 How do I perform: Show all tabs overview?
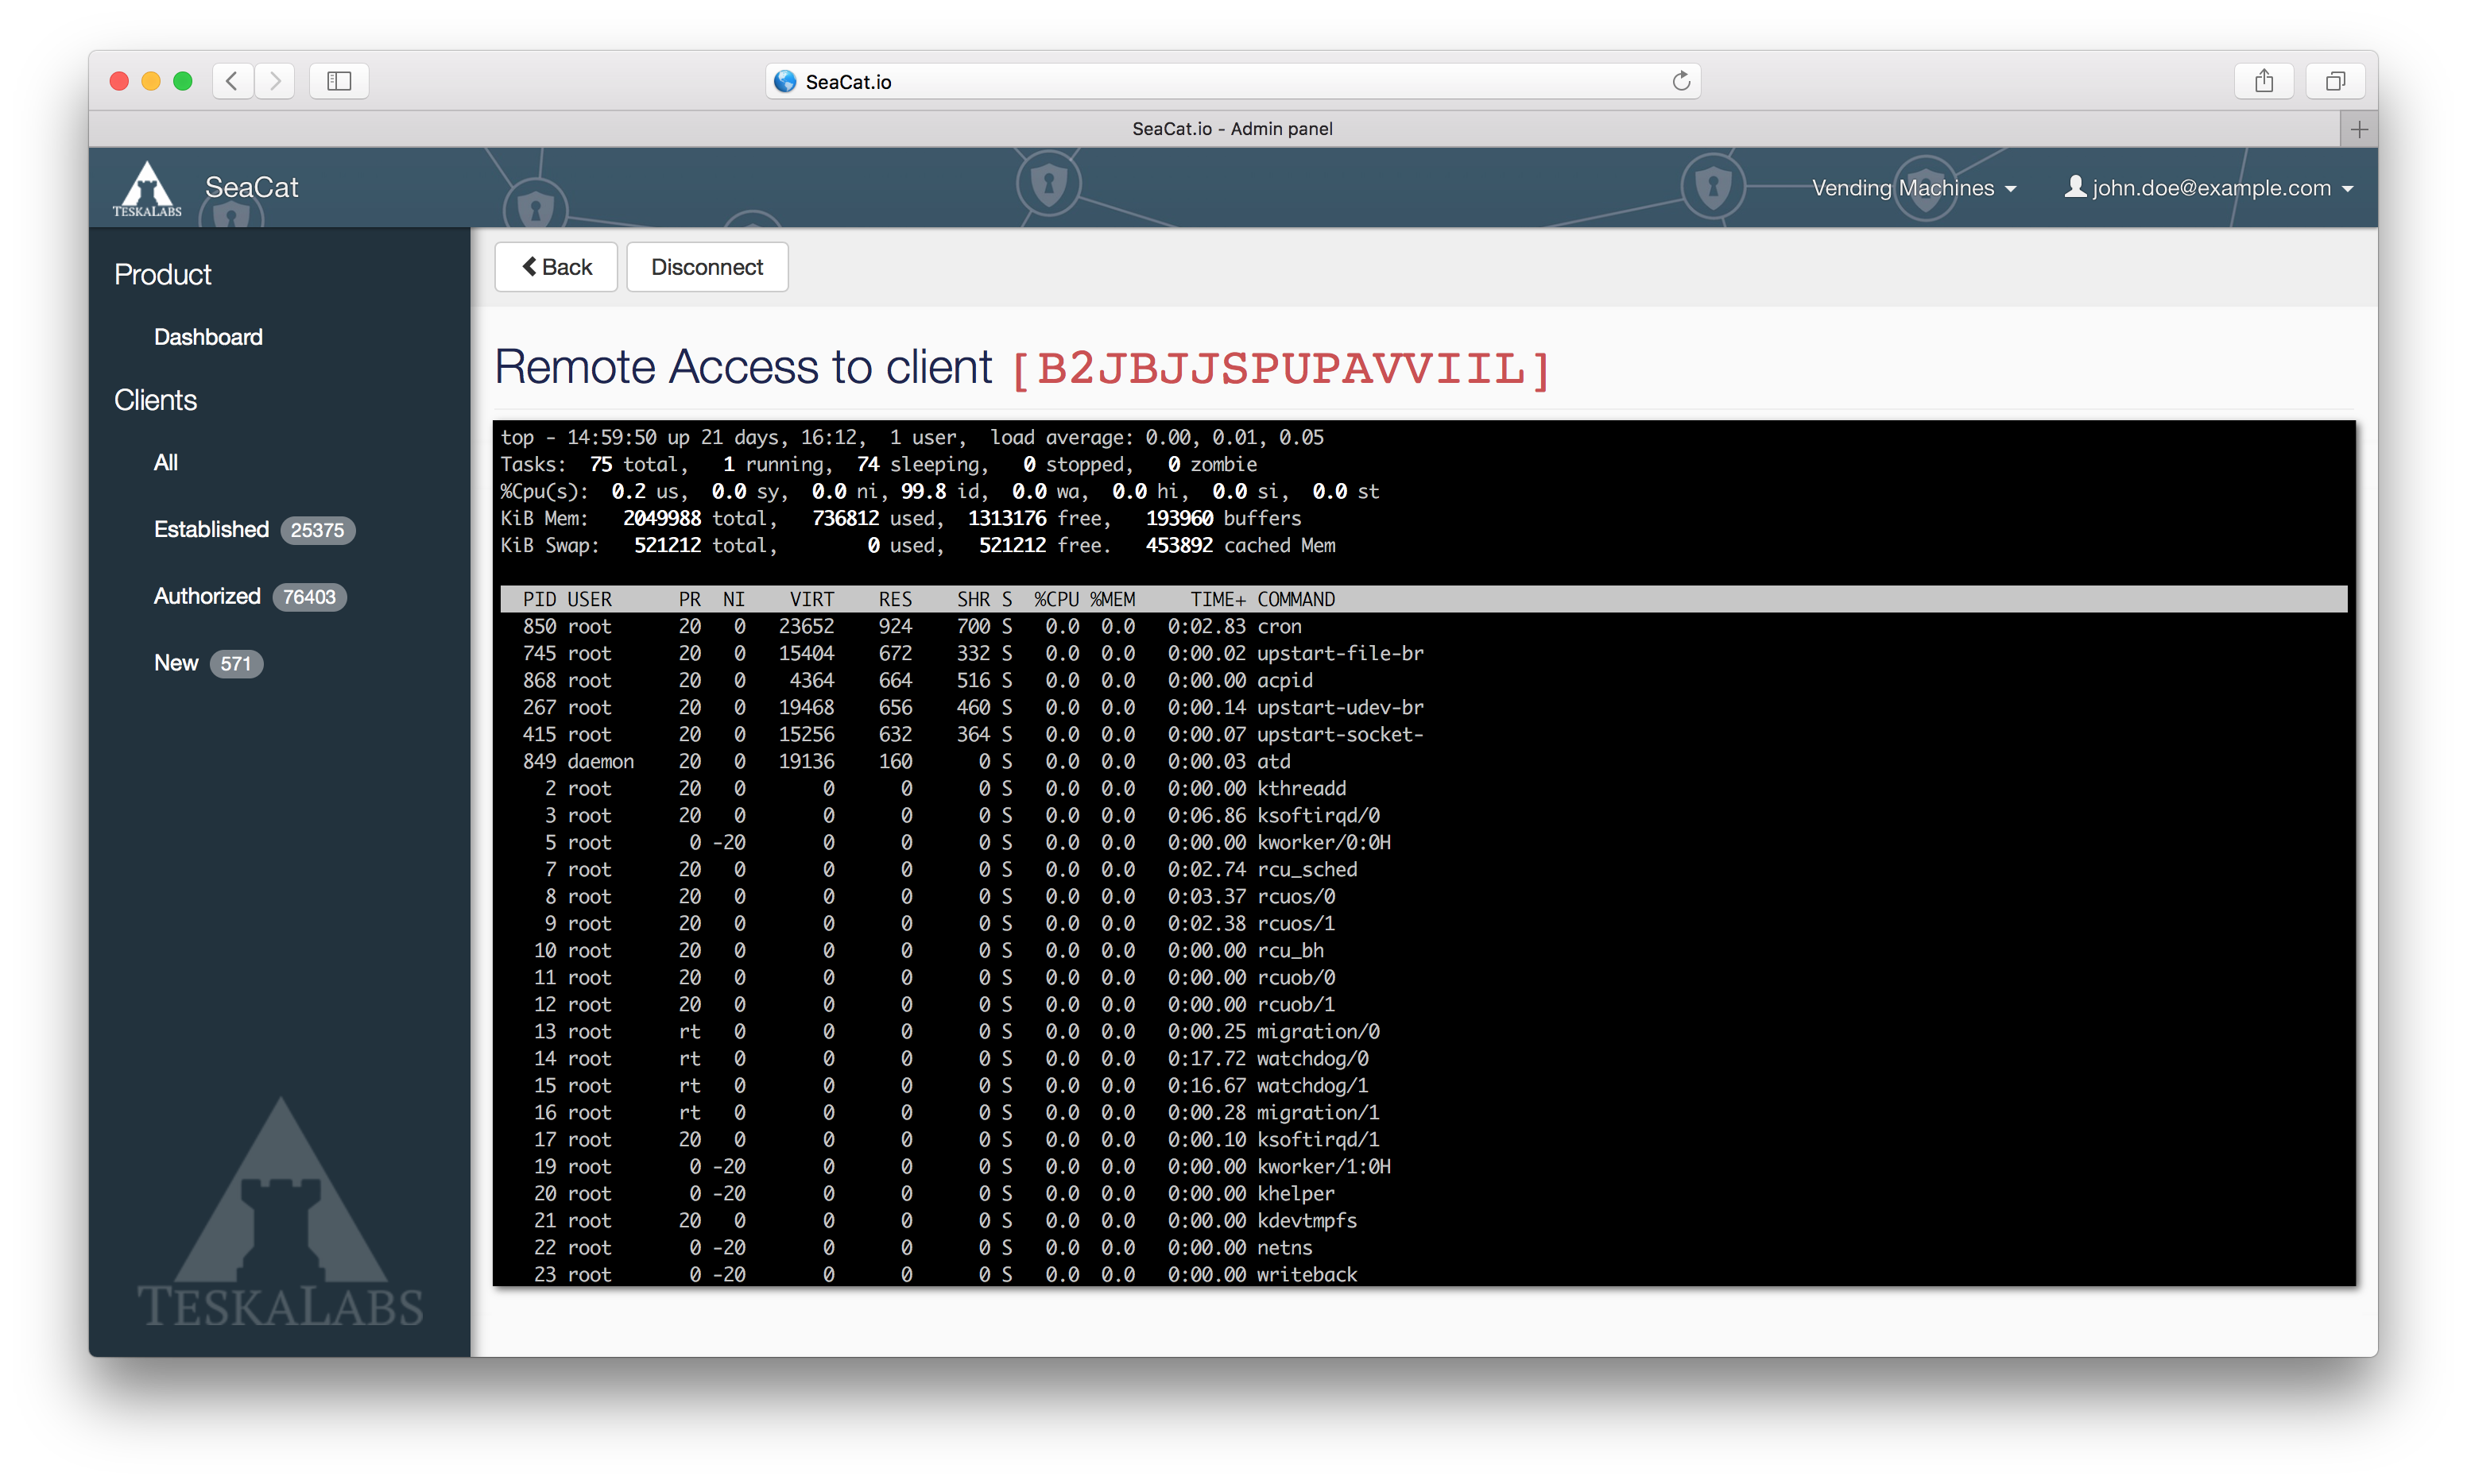point(2335,81)
